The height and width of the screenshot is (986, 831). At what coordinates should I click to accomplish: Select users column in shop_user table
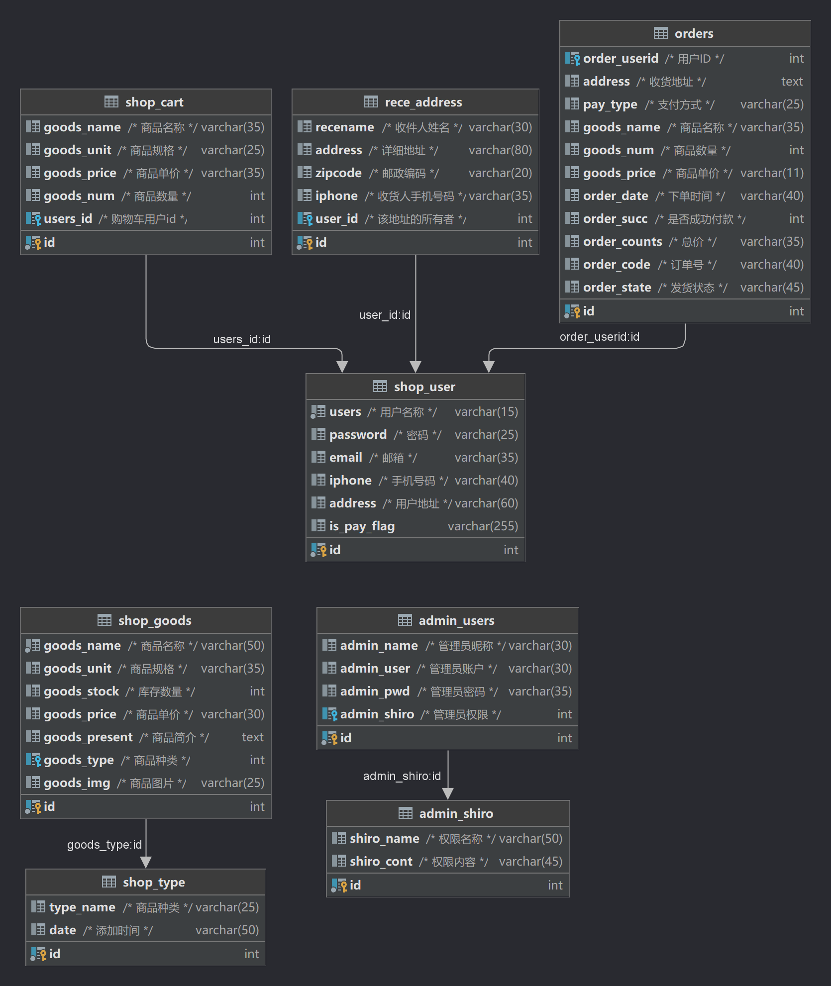(415, 412)
